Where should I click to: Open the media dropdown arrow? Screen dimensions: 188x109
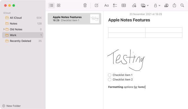(x=148, y=6)
